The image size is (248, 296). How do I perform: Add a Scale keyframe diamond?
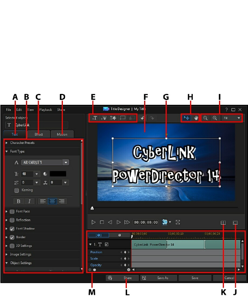point(125,258)
